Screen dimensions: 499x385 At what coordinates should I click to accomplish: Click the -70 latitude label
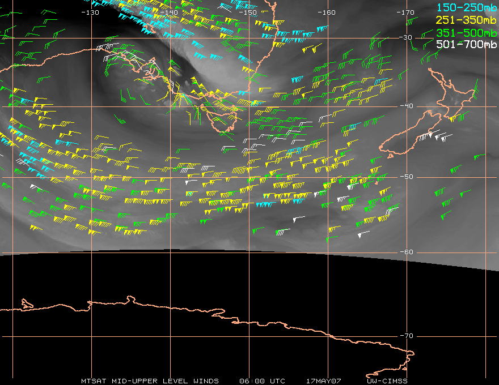[x=407, y=336]
